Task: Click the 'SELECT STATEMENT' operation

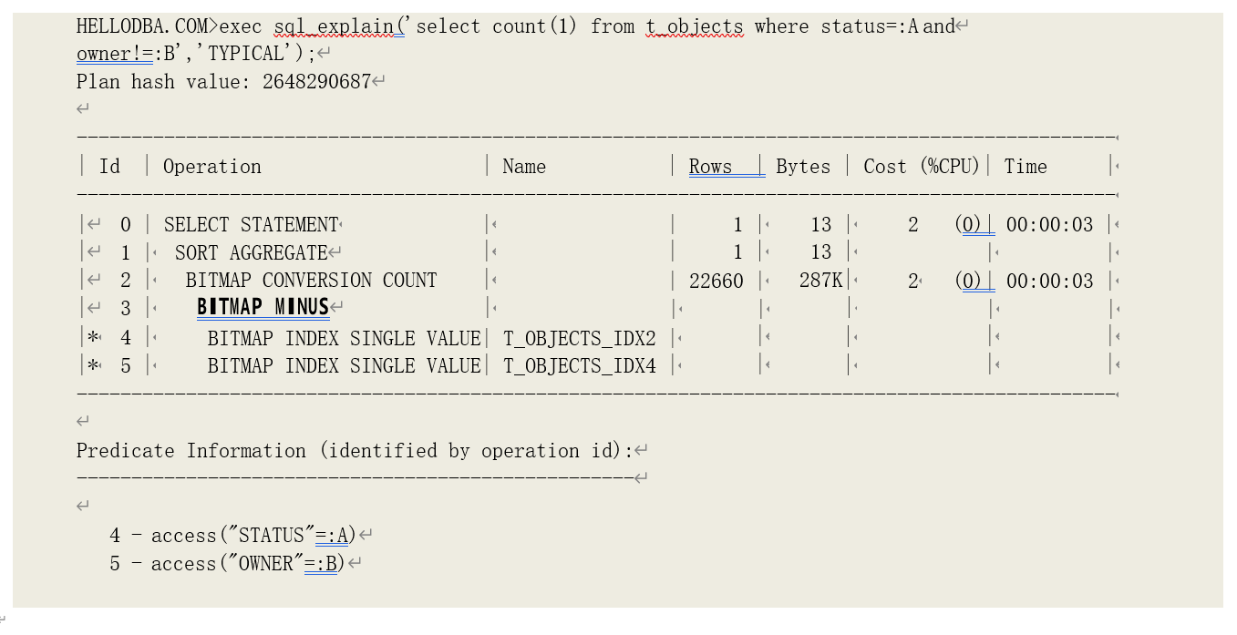Action: click(x=251, y=224)
